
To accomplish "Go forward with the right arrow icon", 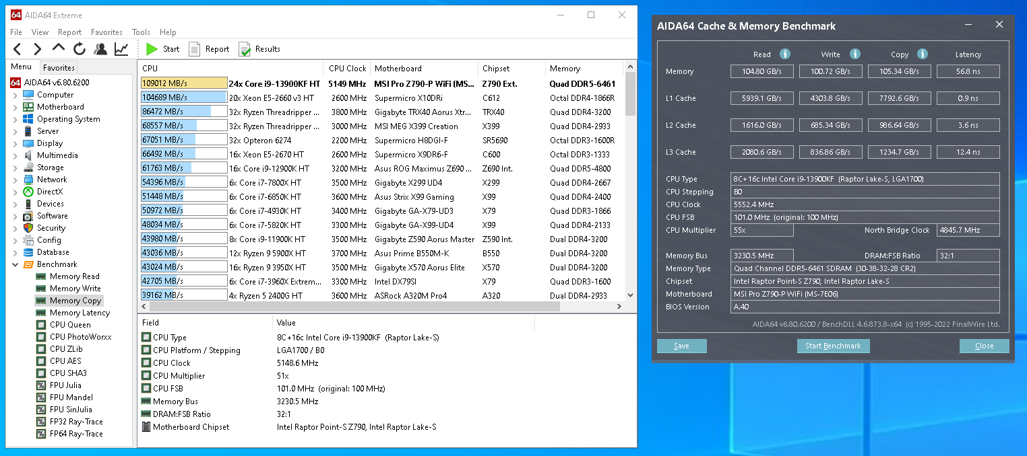I will tap(38, 49).
